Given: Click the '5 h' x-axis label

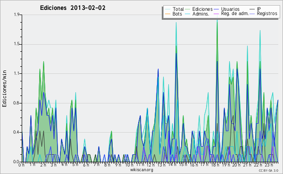Looking at the screenshot, I should click(75, 165).
